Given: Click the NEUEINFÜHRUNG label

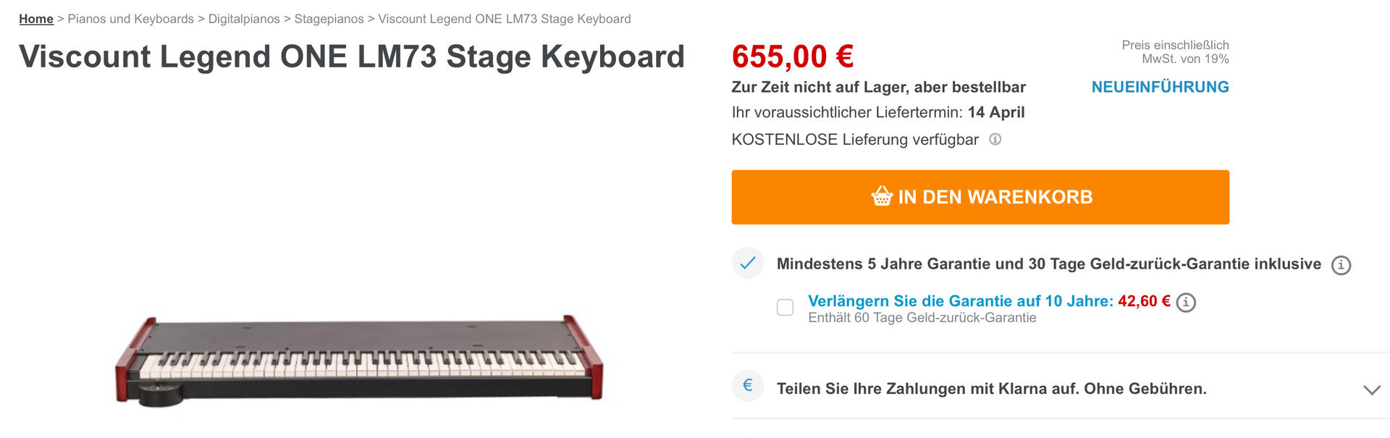Looking at the screenshot, I should click(x=1160, y=87).
